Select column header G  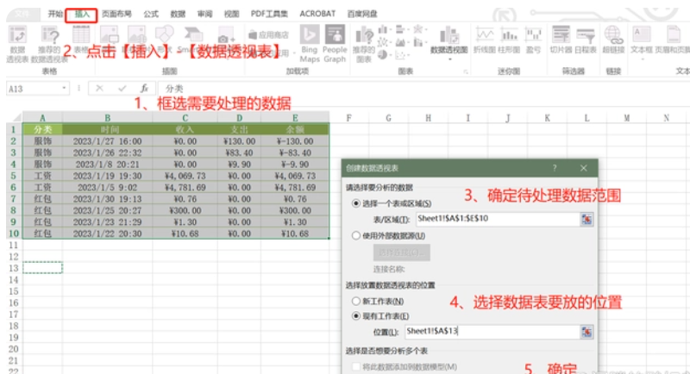coord(389,118)
